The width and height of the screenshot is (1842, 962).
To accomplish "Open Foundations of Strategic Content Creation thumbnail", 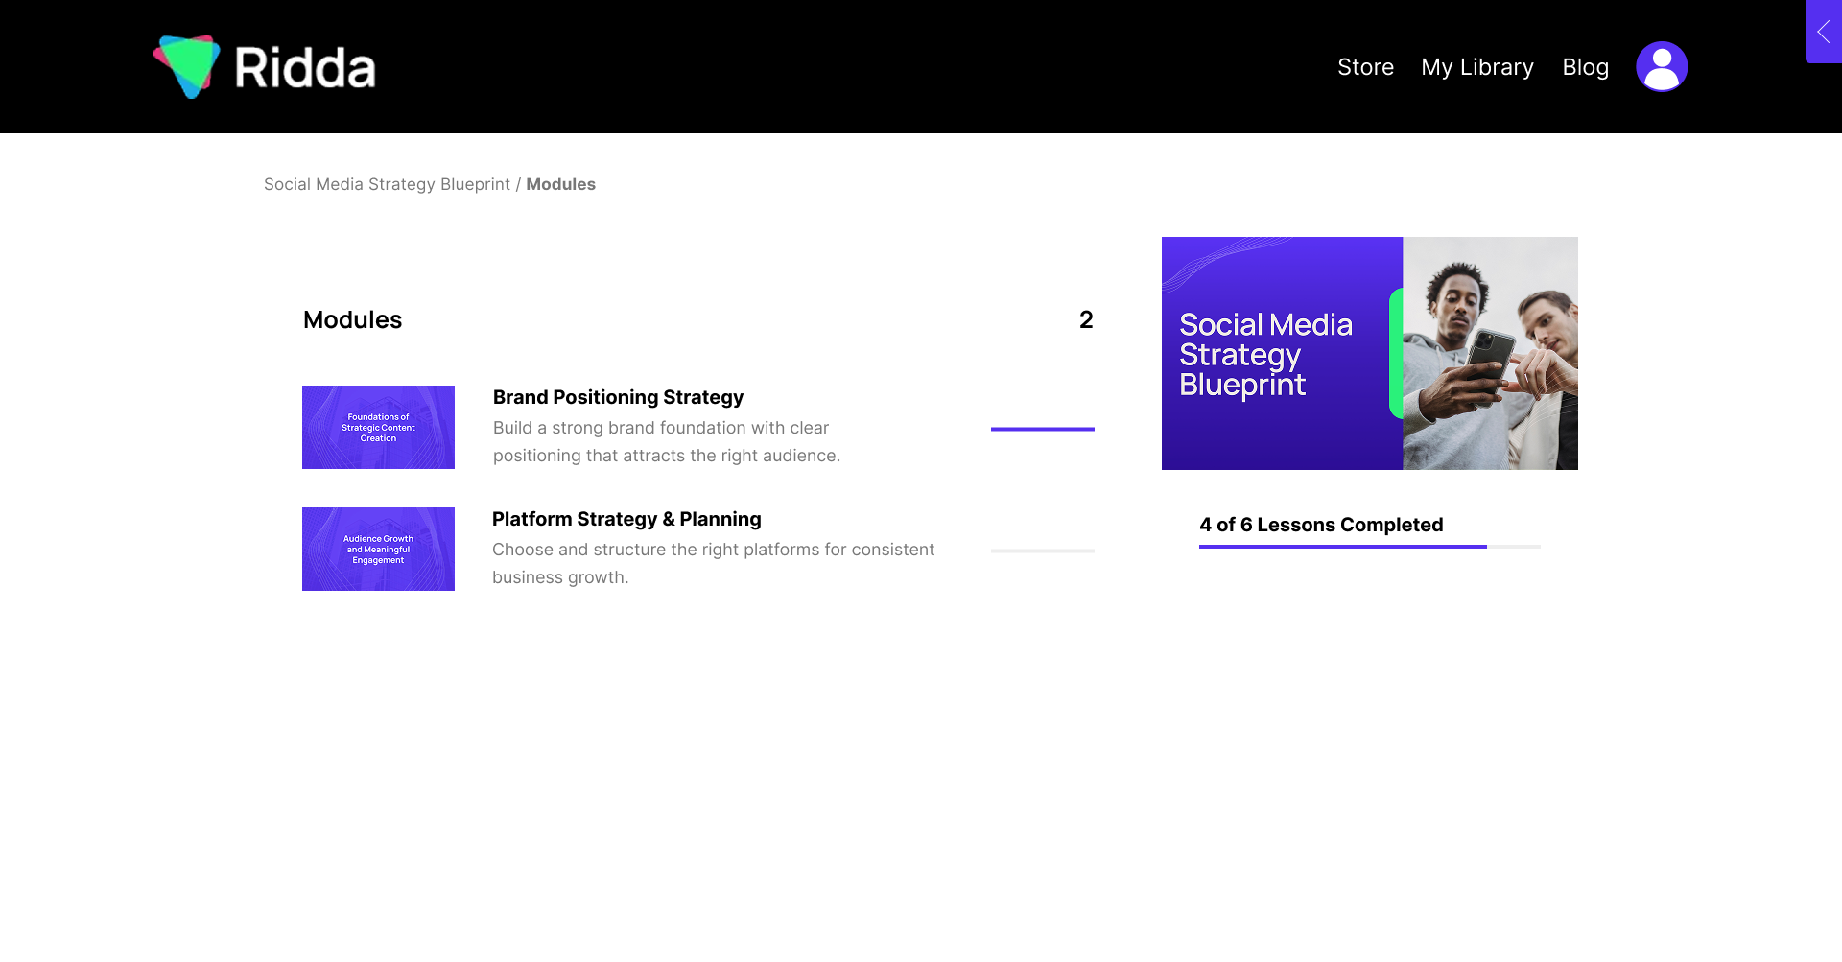I will pyautogui.click(x=378, y=427).
